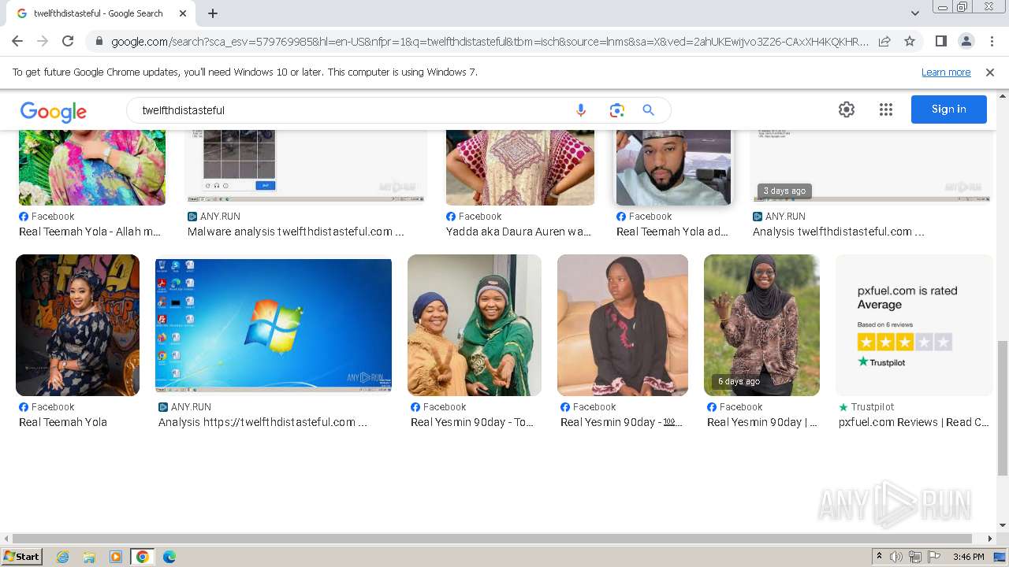Open the tab search dropdown arrow
1009x567 pixels.
click(914, 13)
